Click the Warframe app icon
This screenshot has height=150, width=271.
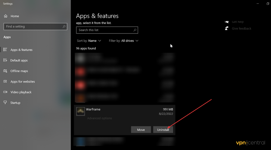point(80,111)
